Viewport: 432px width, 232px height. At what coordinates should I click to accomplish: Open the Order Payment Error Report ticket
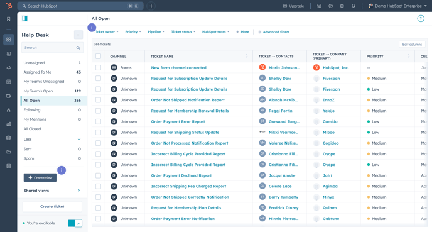click(178, 121)
